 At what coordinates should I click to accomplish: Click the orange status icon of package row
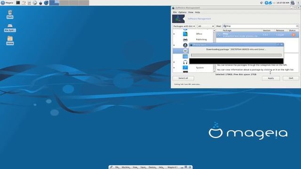click(293, 35)
